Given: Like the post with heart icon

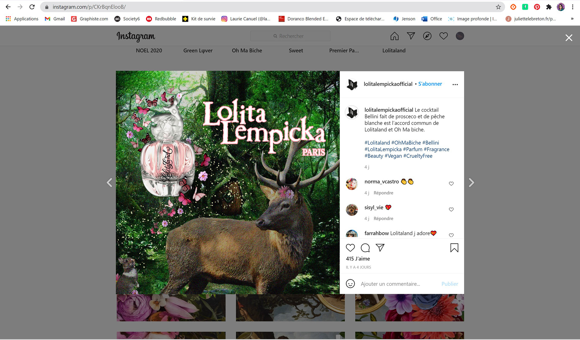Looking at the screenshot, I should pyautogui.click(x=350, y=248).
